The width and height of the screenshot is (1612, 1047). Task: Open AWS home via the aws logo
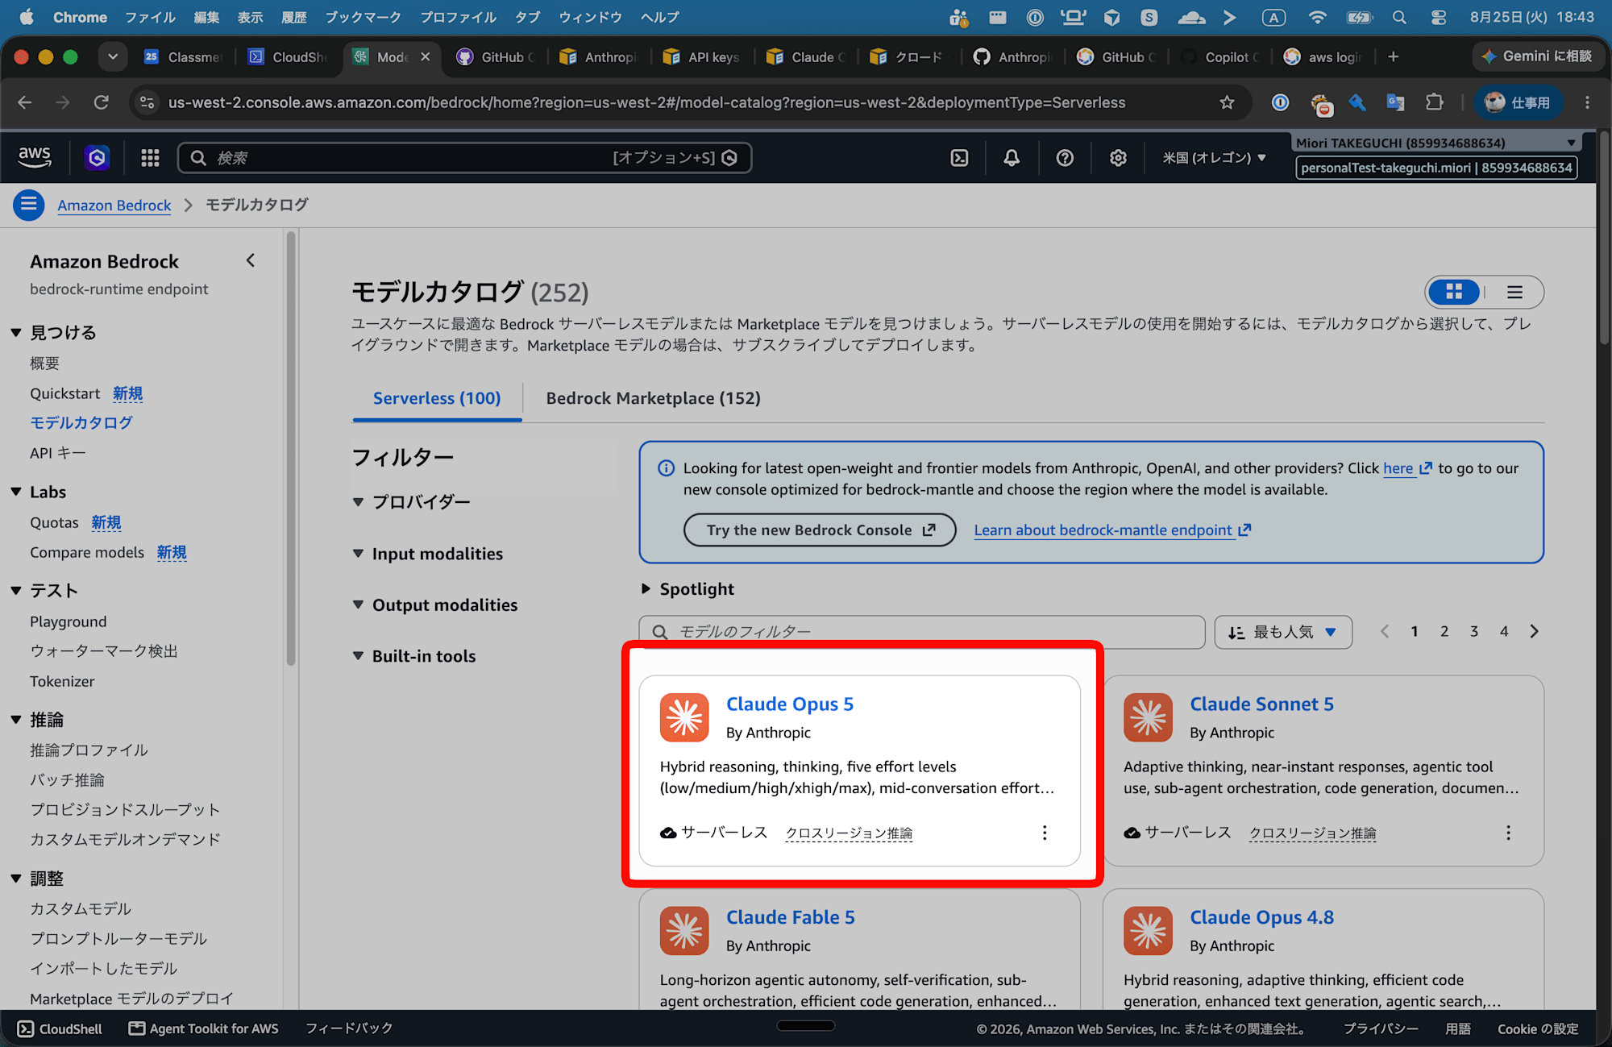tap(35, 157)
